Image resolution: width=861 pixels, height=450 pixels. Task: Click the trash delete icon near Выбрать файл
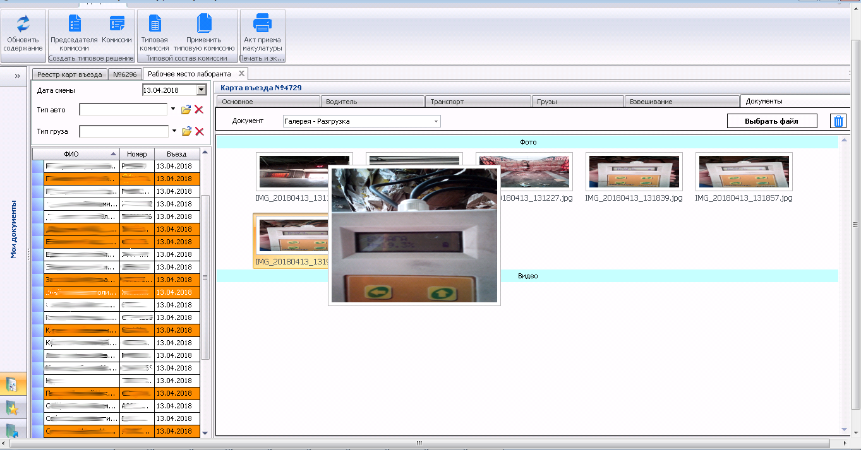(838, 121)
